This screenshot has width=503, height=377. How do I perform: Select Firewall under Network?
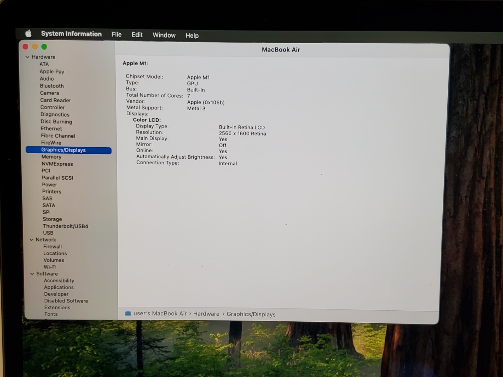tap(53, 247)
